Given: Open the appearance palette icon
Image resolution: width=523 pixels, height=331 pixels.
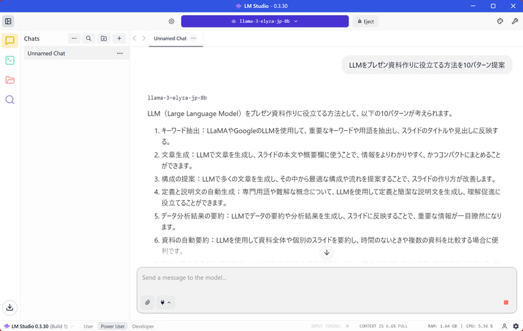Looking at the screenshot, I should (x=499, y=22).
